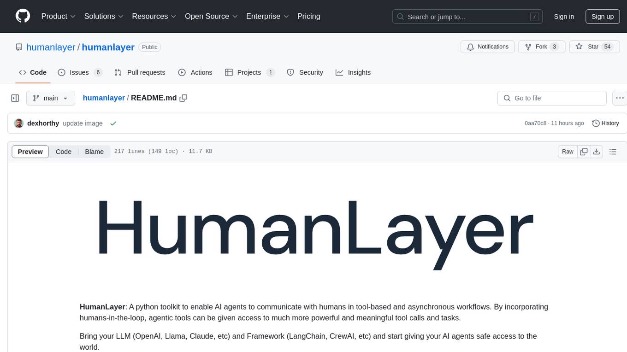Image resolution: width=627 pixels, height=352 pixels.
Task: Click the Public visibility badge
Action: pos(149,47)
